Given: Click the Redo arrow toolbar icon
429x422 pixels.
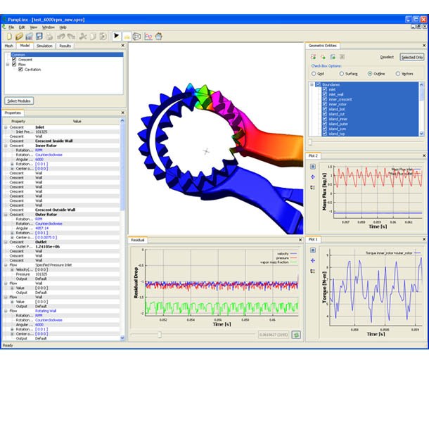Looking at the screenshot, I should 71,37.
